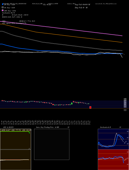This screenshot has height=170, width=129.
Task: Click the '50 Day = 0.38' legend text
Action: [10, 8]
